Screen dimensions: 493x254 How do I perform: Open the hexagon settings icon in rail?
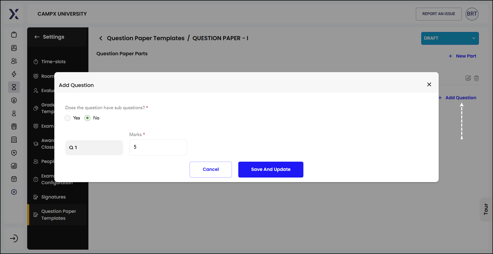click(x=14, y=192)
